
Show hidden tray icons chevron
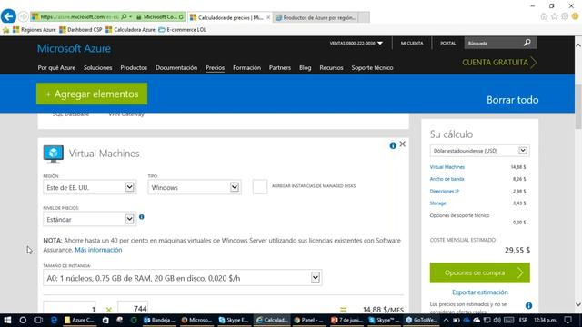[446, 320]
